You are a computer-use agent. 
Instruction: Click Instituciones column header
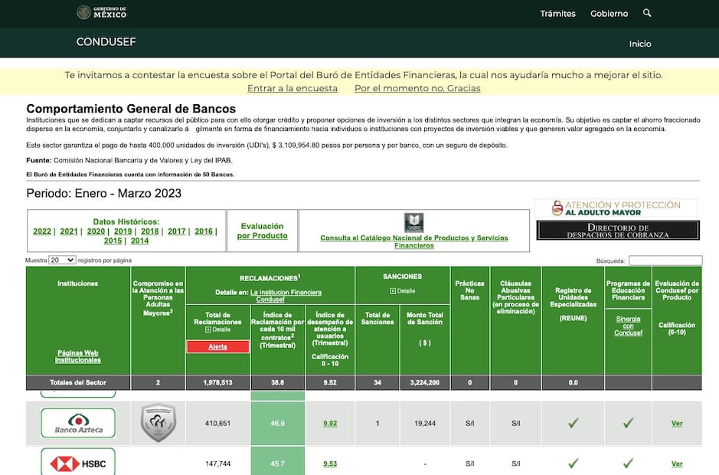[78, 283]
